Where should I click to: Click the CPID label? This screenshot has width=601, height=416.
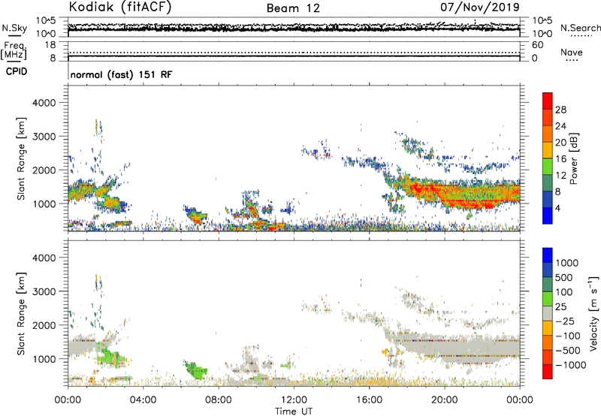click(17, 71)
